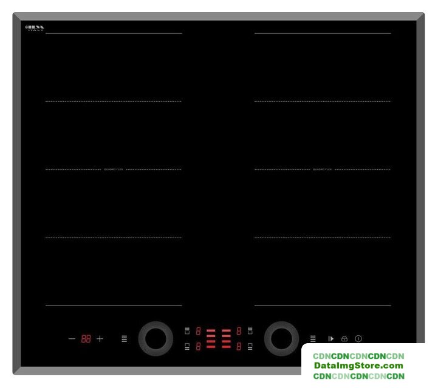Screen dimensions: 438x388
Task: Tap the top-left zone power level digit
Action: click(x=198, y=331)
